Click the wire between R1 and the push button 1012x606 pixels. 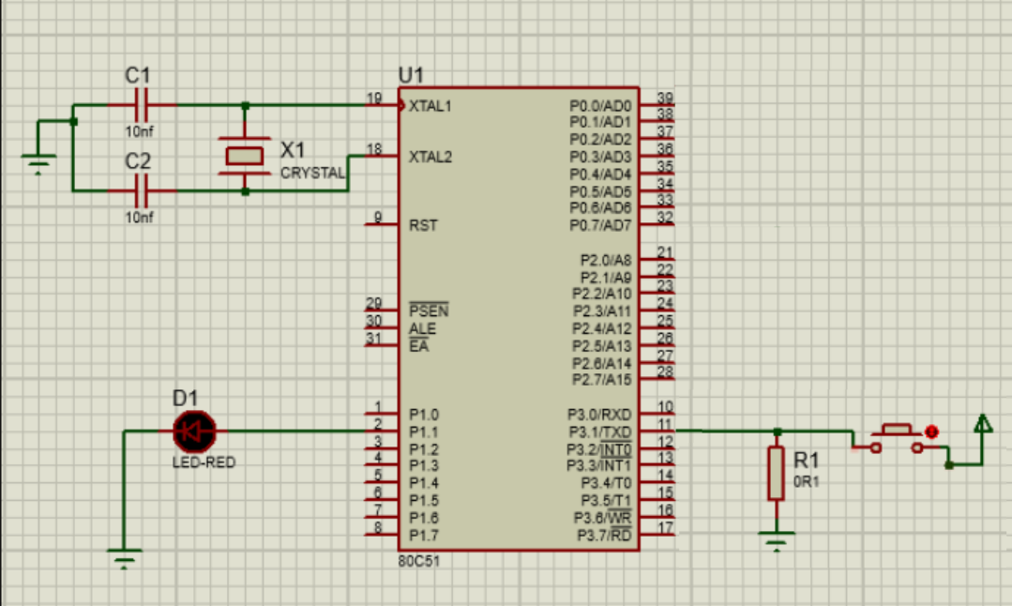821,432
